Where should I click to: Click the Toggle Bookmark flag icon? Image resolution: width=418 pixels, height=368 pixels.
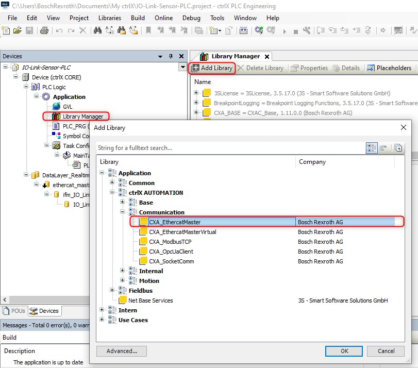coord(148,30)
